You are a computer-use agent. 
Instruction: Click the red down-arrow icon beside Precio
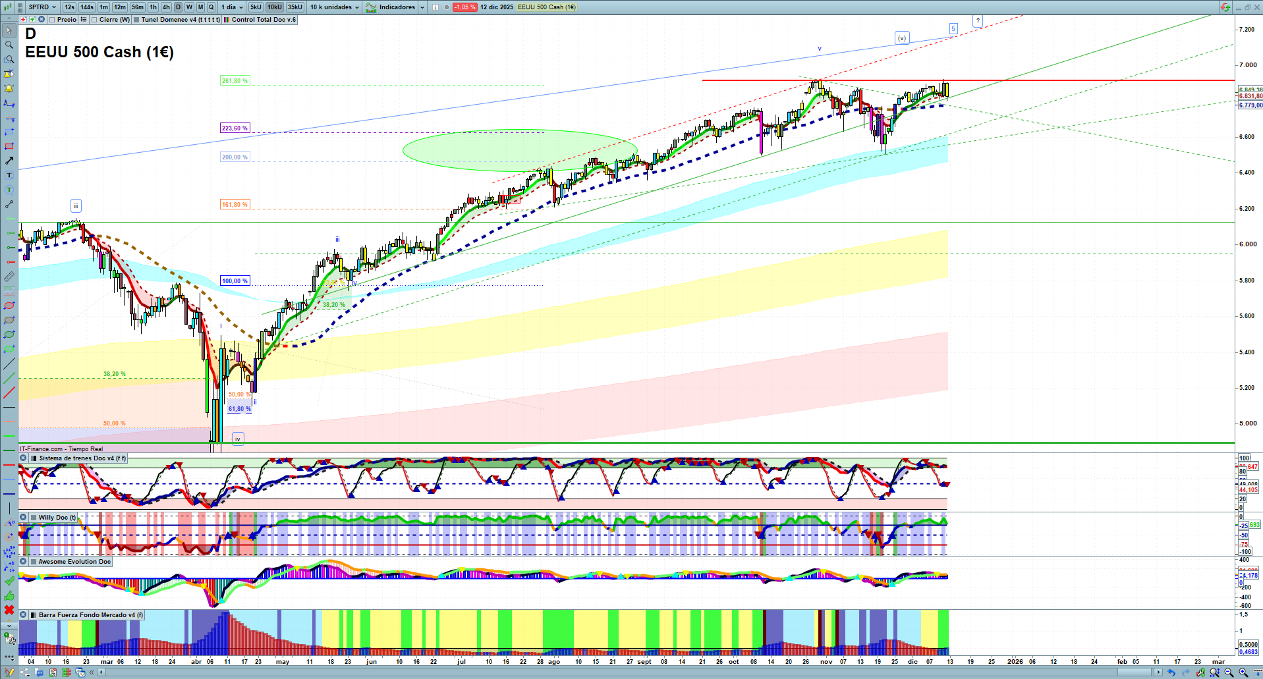(24, 20)
